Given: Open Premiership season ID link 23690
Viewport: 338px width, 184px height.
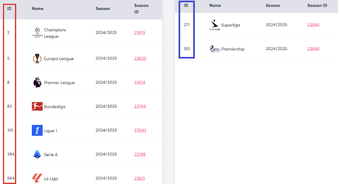Looking at the screenshot, I should (313, 49).
